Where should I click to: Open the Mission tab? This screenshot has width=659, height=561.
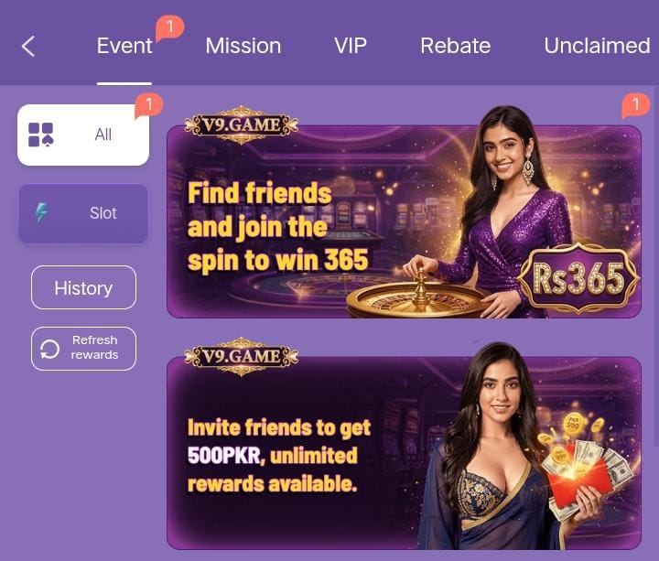point(243,46)
